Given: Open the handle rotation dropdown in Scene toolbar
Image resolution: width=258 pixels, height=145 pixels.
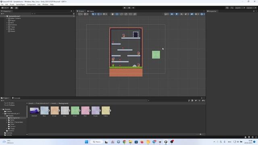Looking at the screenshot, I should (x=86, y=14).
